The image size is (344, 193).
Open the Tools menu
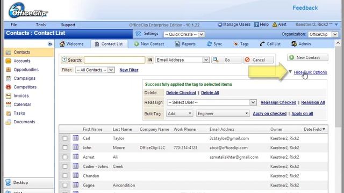click(x=41, y=25)
